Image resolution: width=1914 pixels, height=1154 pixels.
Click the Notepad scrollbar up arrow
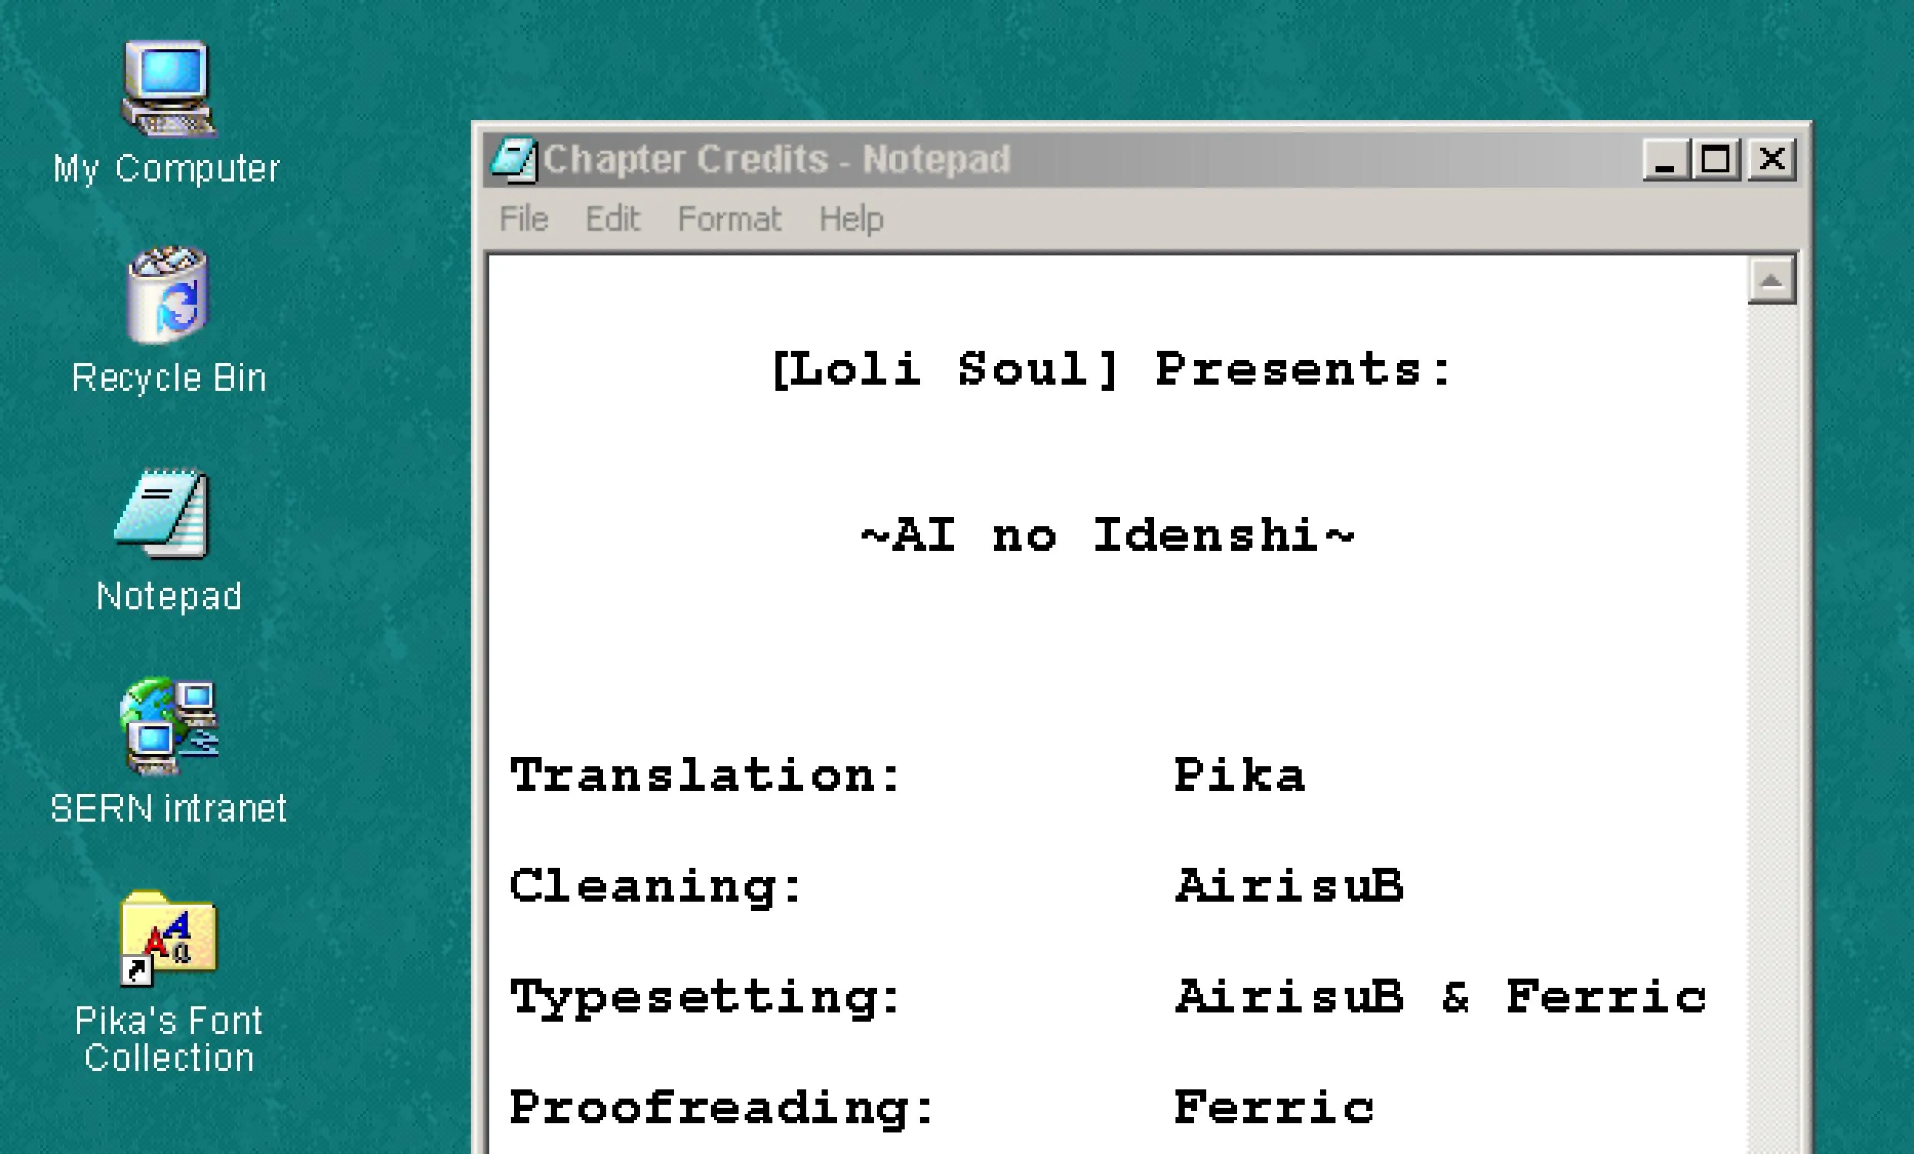(1770, 278)
